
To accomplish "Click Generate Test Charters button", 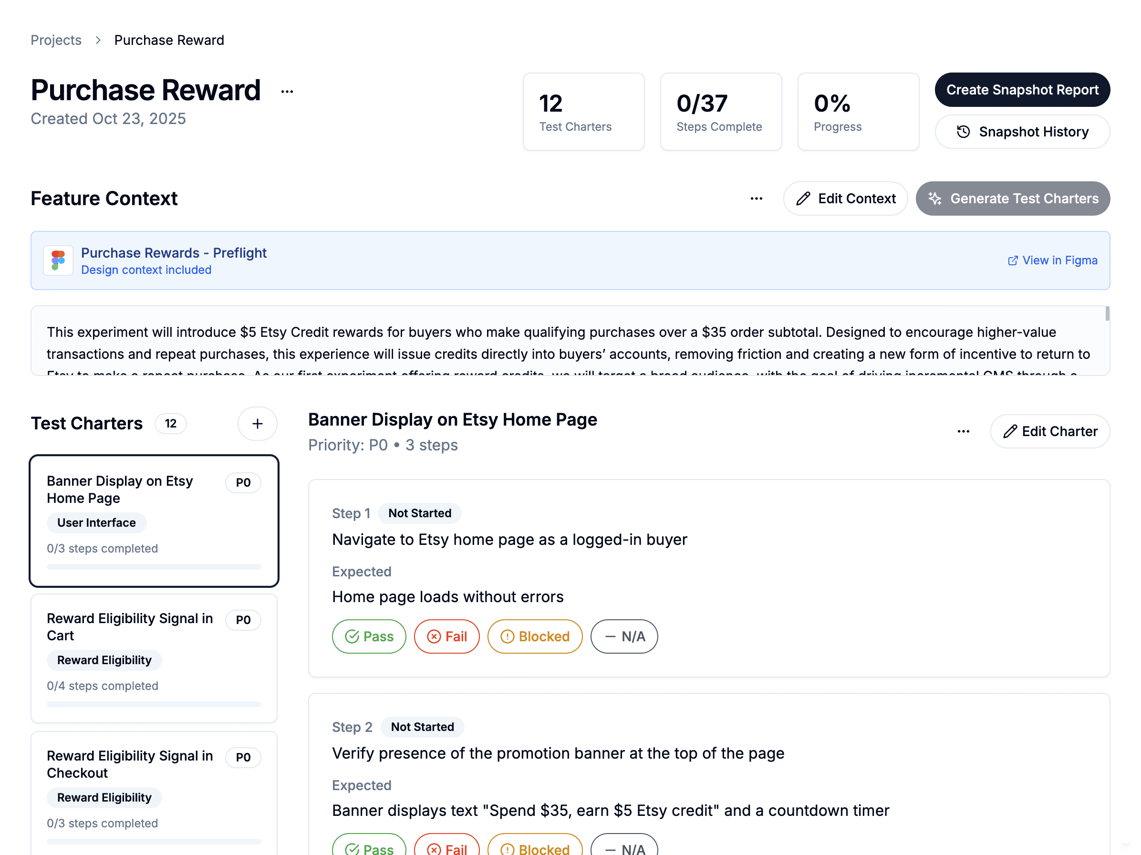I will (1013, 198).
